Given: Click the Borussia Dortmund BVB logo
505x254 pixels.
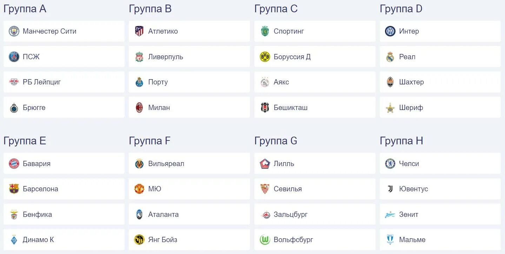Looking at the screenshot, I should pyautogui.click(x=265, y=57).
